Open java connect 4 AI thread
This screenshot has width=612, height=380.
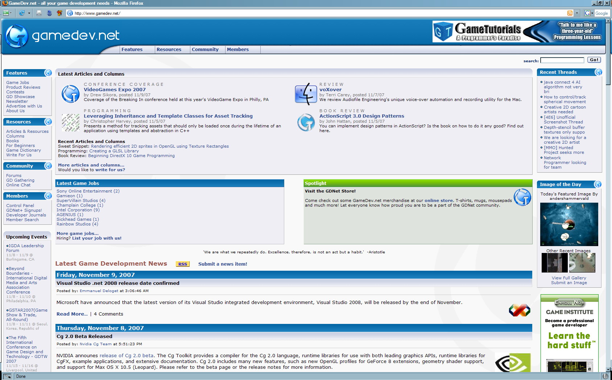563,87
